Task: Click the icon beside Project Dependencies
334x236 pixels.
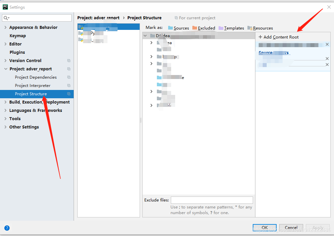Action: pyautogui.click(x=69, y=77)
